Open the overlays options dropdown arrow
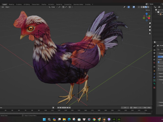This screenshot has height=122, width=163. click(x=136, y=7)
